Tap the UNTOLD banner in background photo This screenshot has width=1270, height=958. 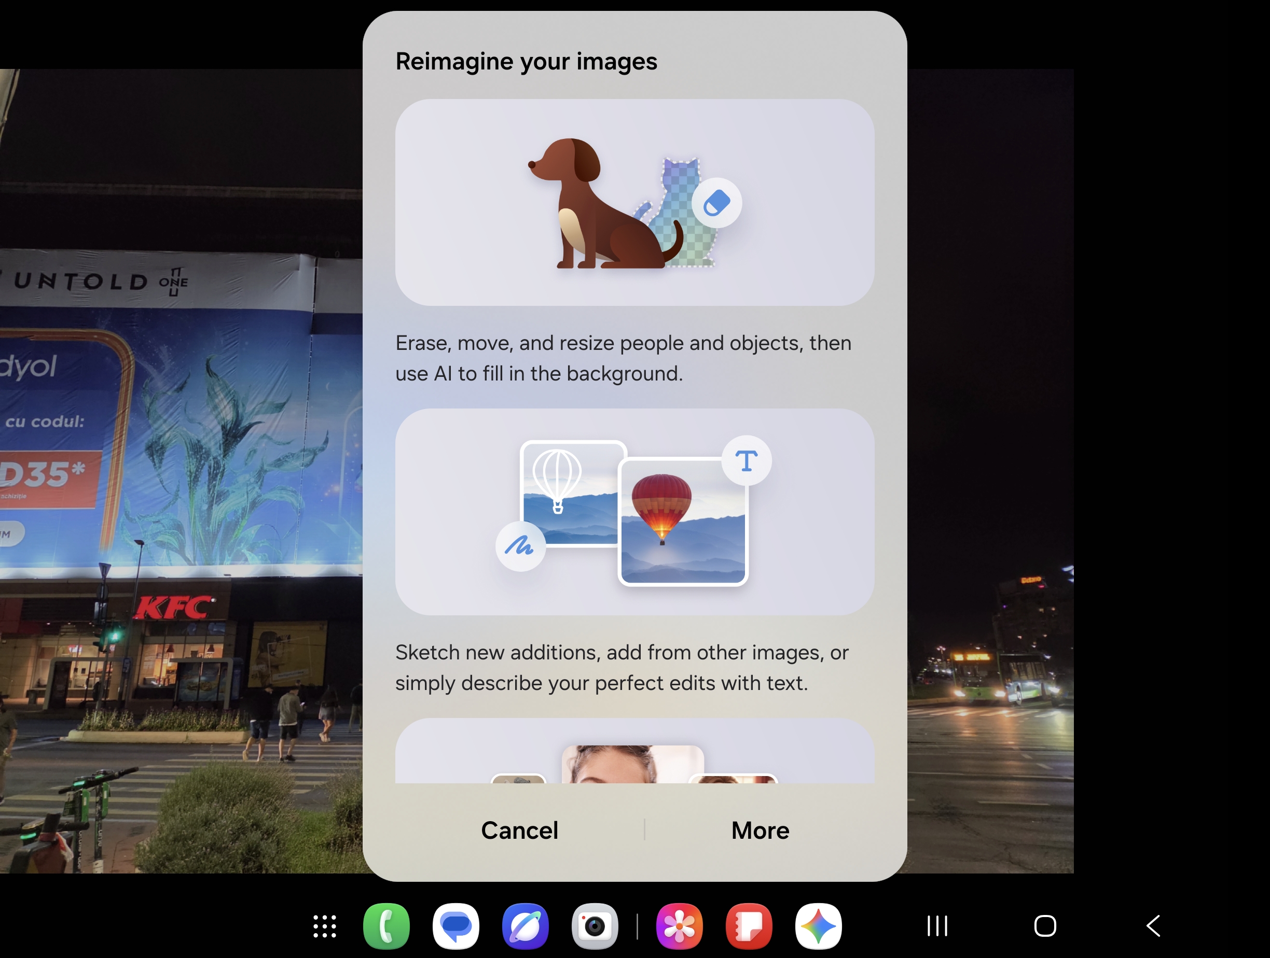tap(101, 281)
